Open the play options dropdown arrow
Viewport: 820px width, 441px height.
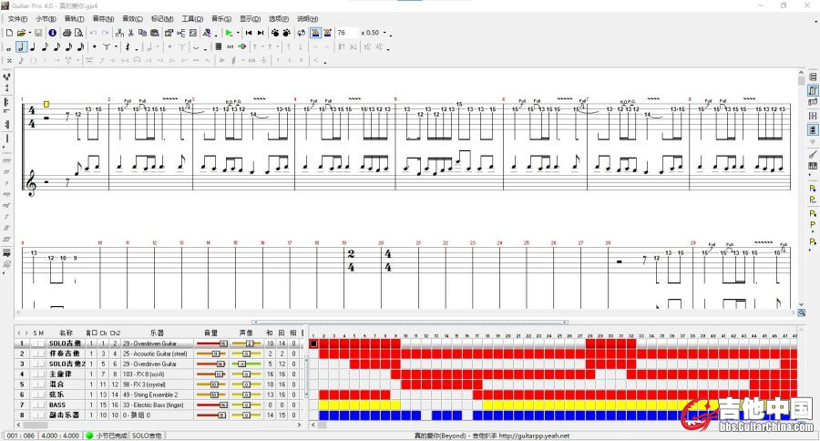click(x=238, y=33)
